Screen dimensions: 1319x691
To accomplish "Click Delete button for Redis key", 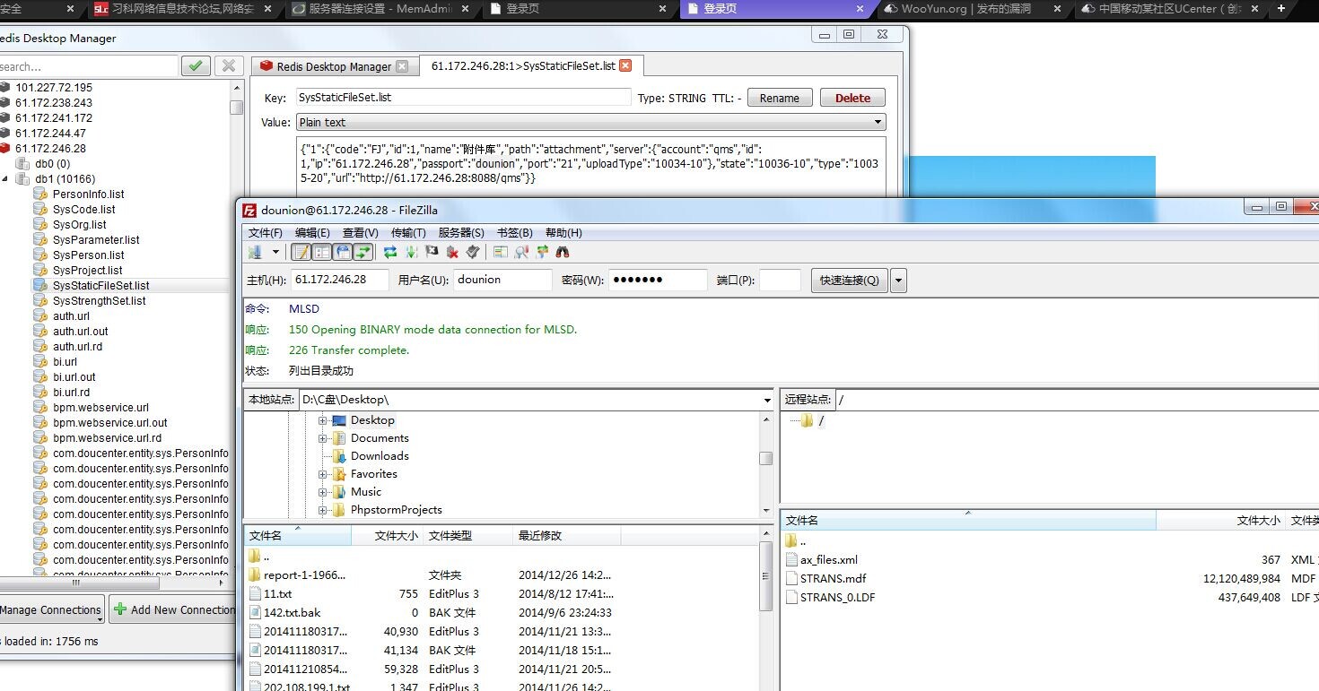I will click(x=852, y=99).
